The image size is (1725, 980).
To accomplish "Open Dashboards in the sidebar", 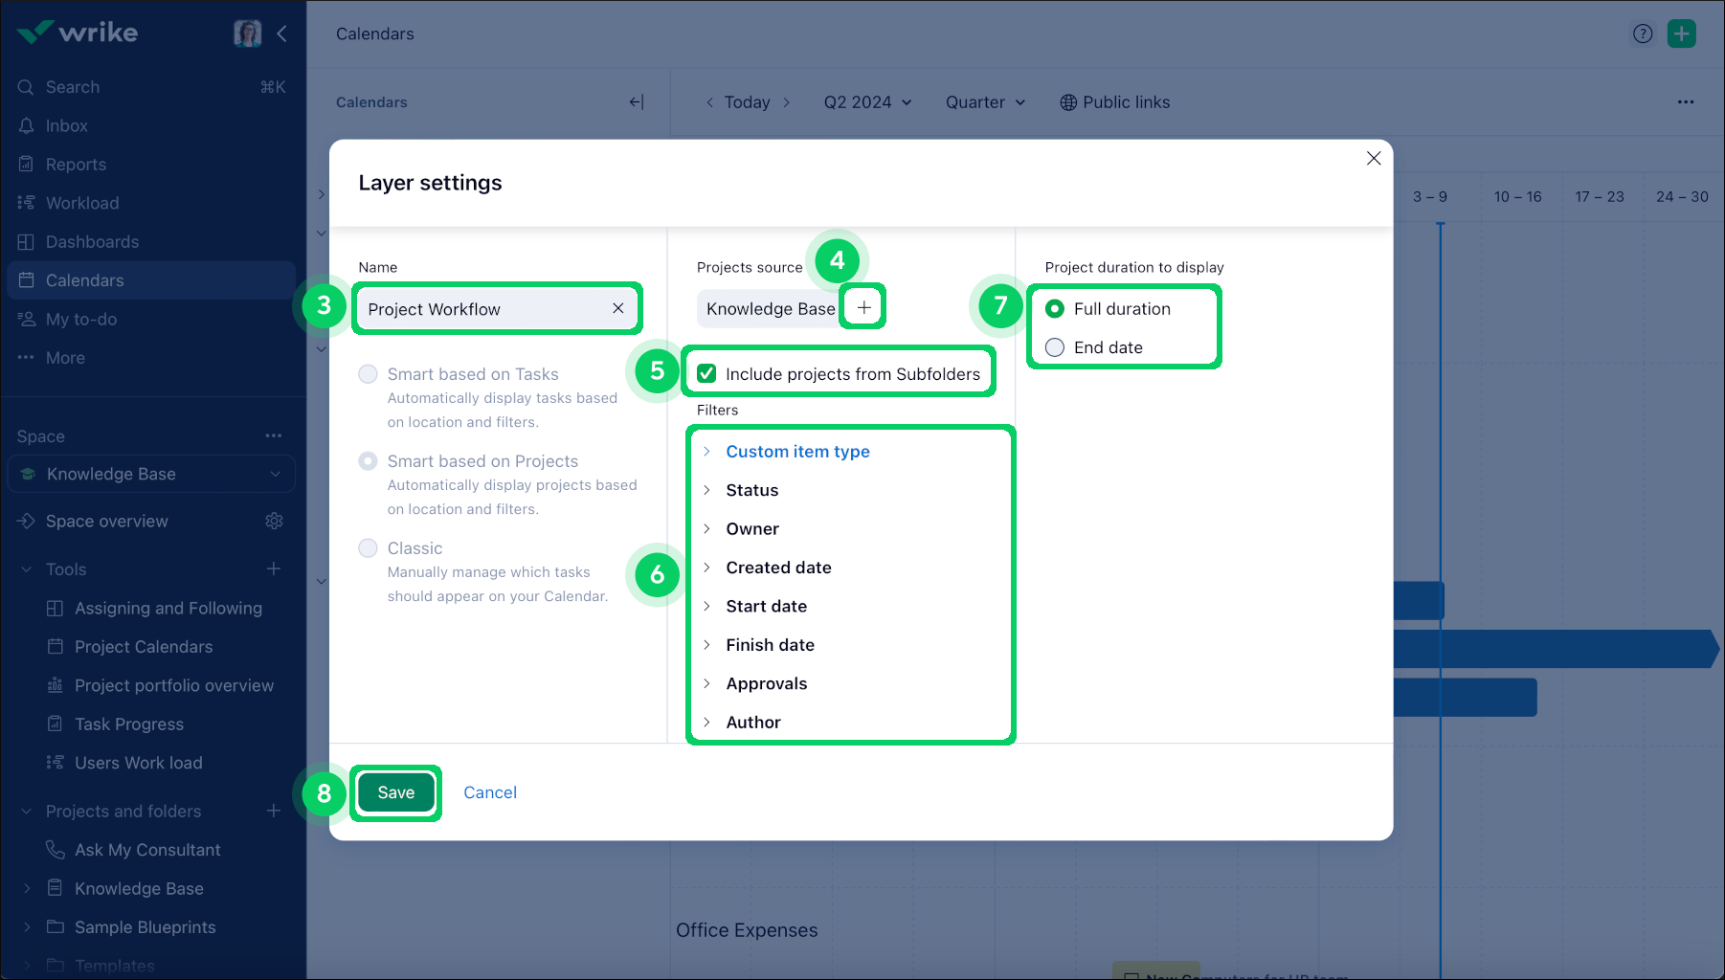I will tap(92, 242).
